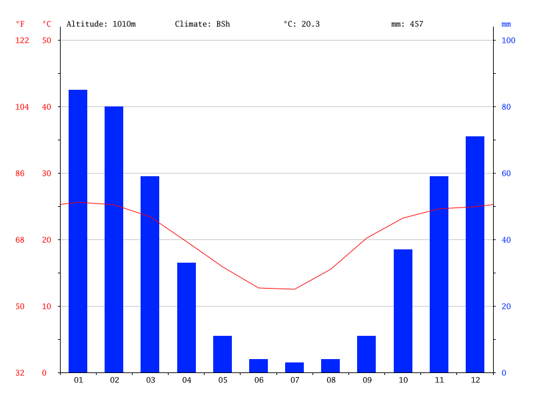533x399 pixels.
Task: Click the 'mm: 457' annual precipitation value
Action: (408, 25)
